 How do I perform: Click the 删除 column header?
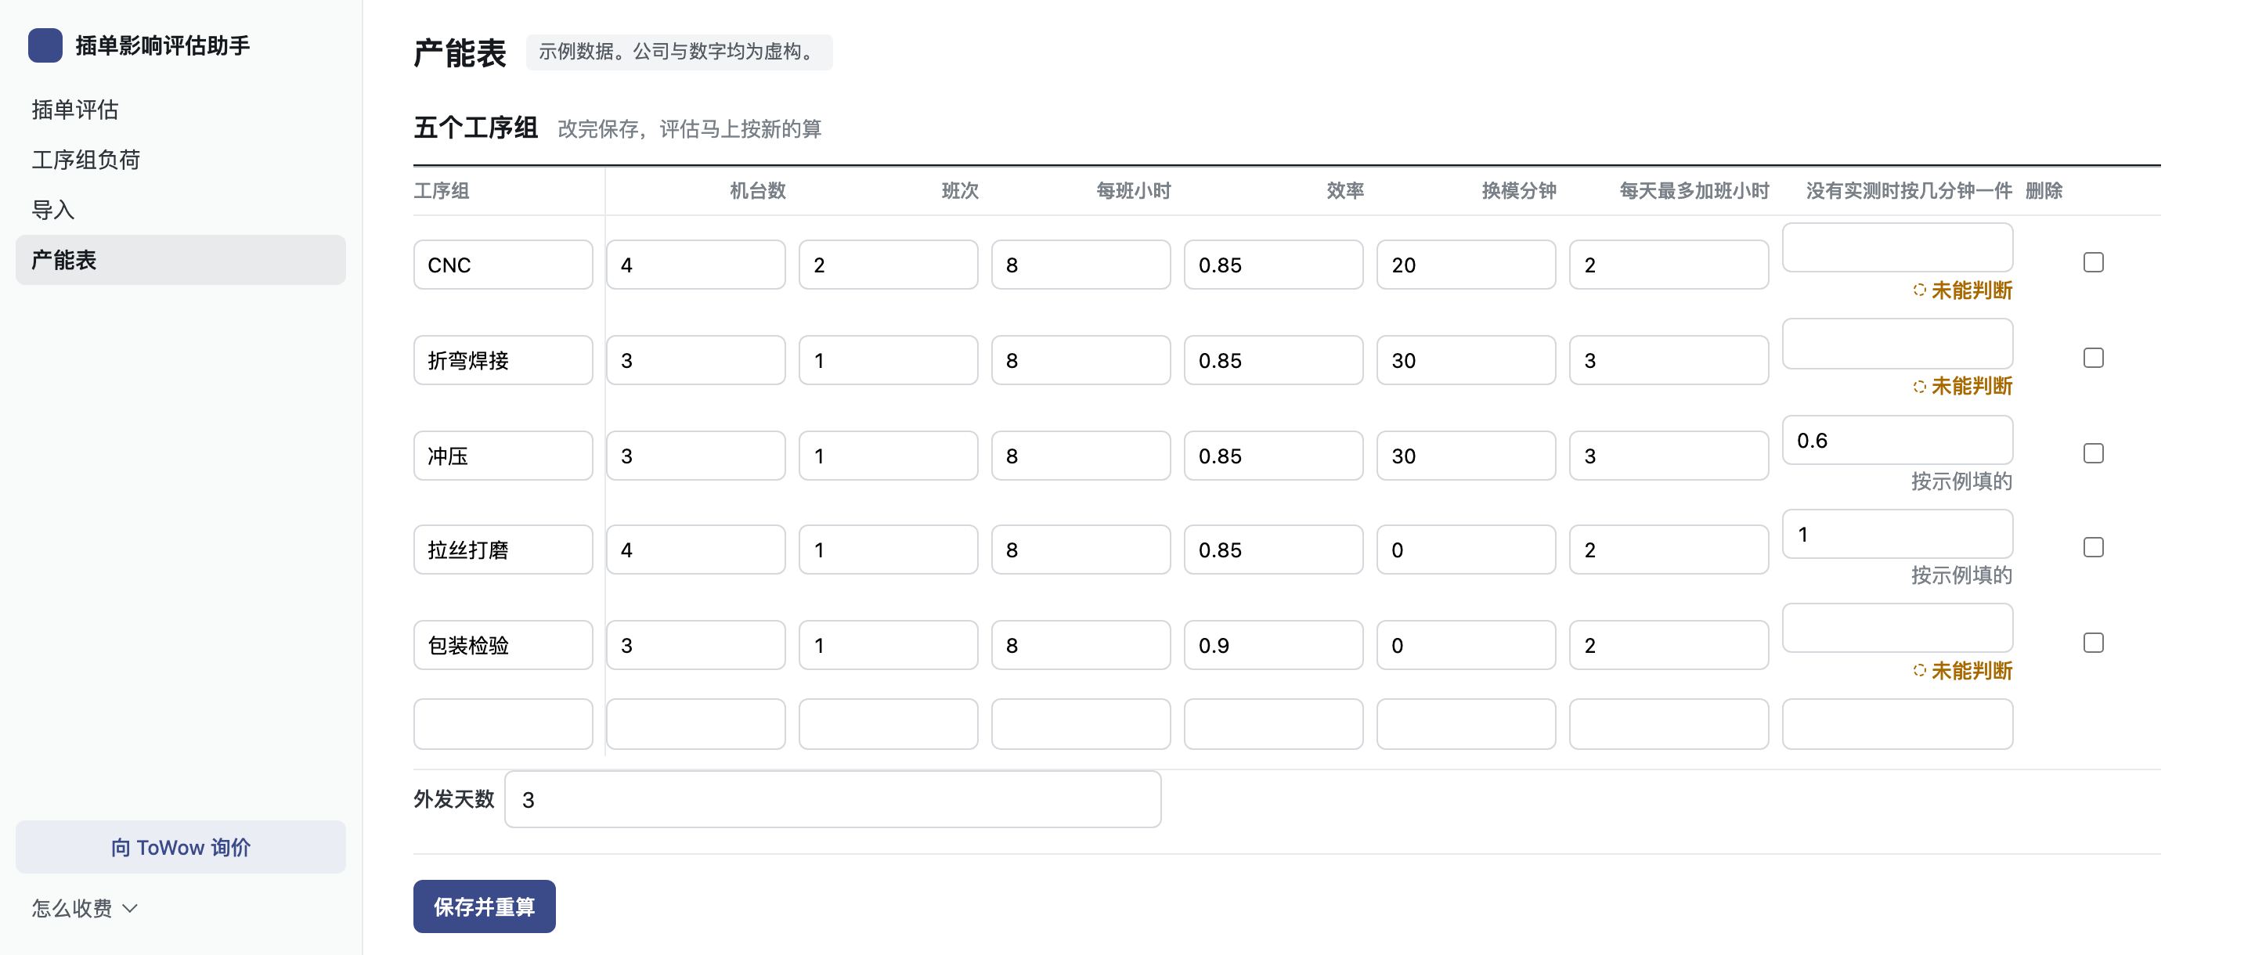click(x=2044, y=191)
